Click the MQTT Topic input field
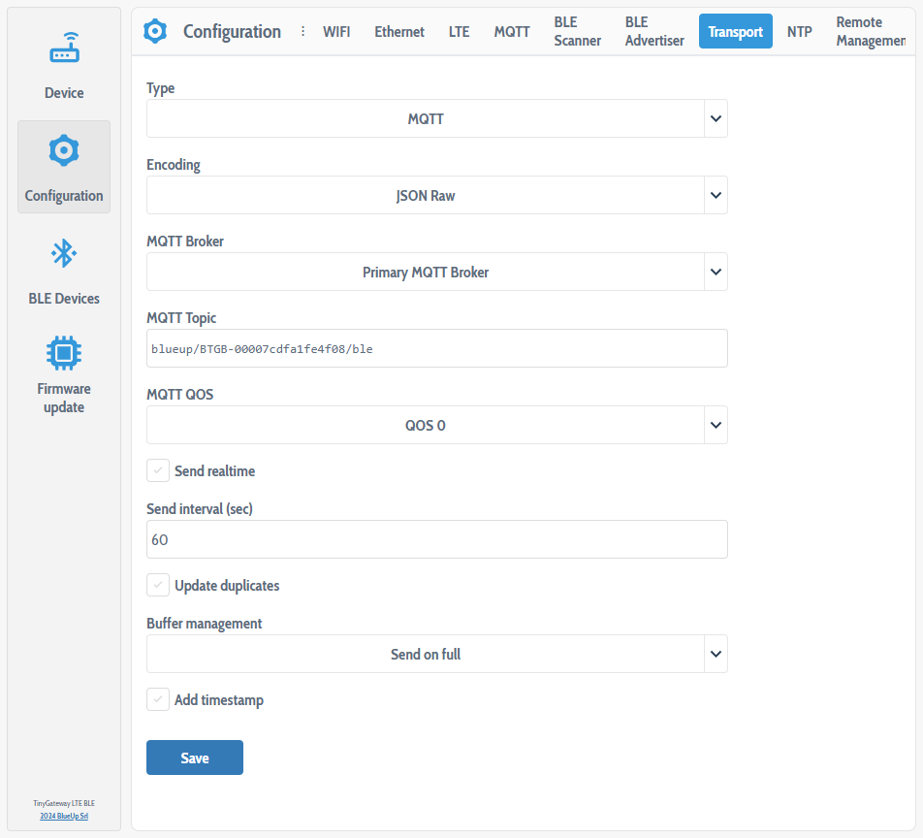Screen dimensions: 923x838 pyautogui.click(x=436, y=348)
